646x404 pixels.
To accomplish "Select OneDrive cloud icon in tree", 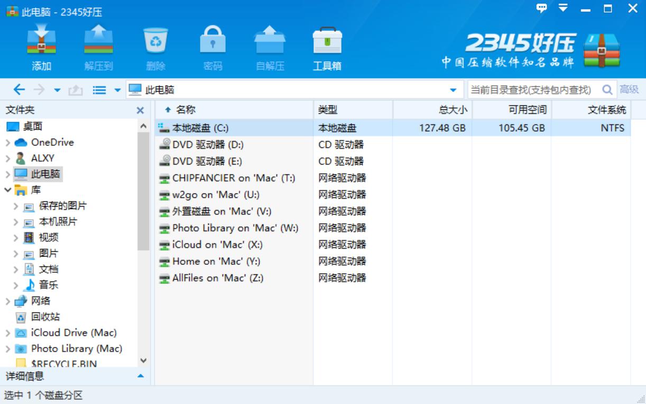I will tap(21, 143).
